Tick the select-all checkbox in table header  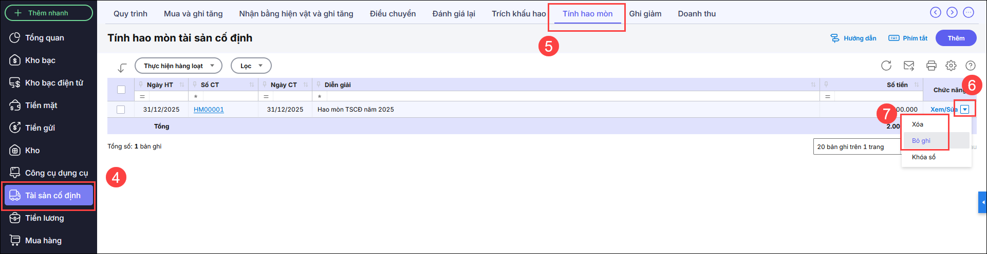point(121,90)
